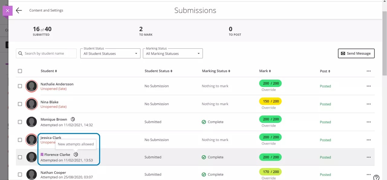Select the checkbox for Monique Brown
The image size is (387, 180).
tap(20, 122)
